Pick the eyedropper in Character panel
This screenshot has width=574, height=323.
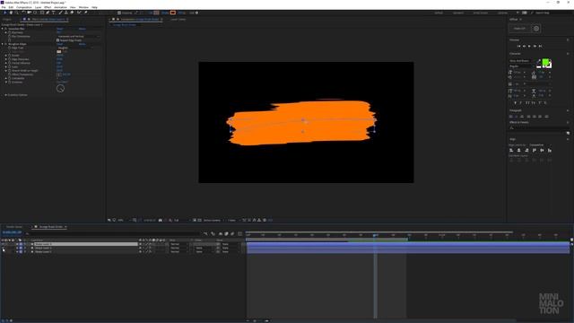pyautogui.click(x=538, y=61)
